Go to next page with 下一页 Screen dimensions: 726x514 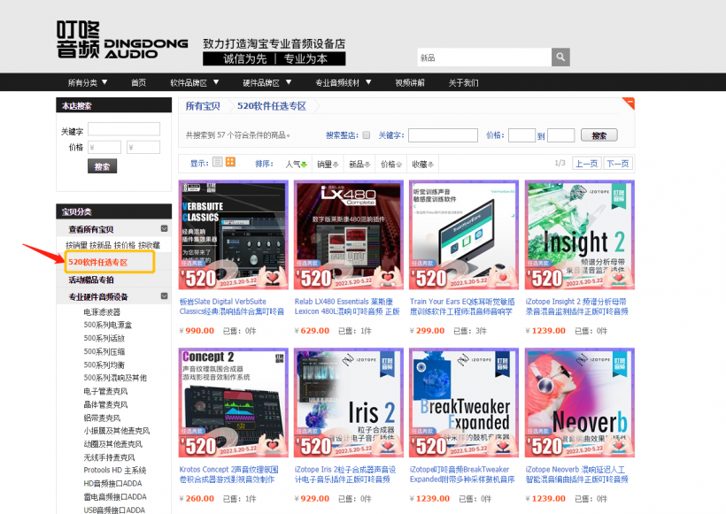tap(618, 164)
